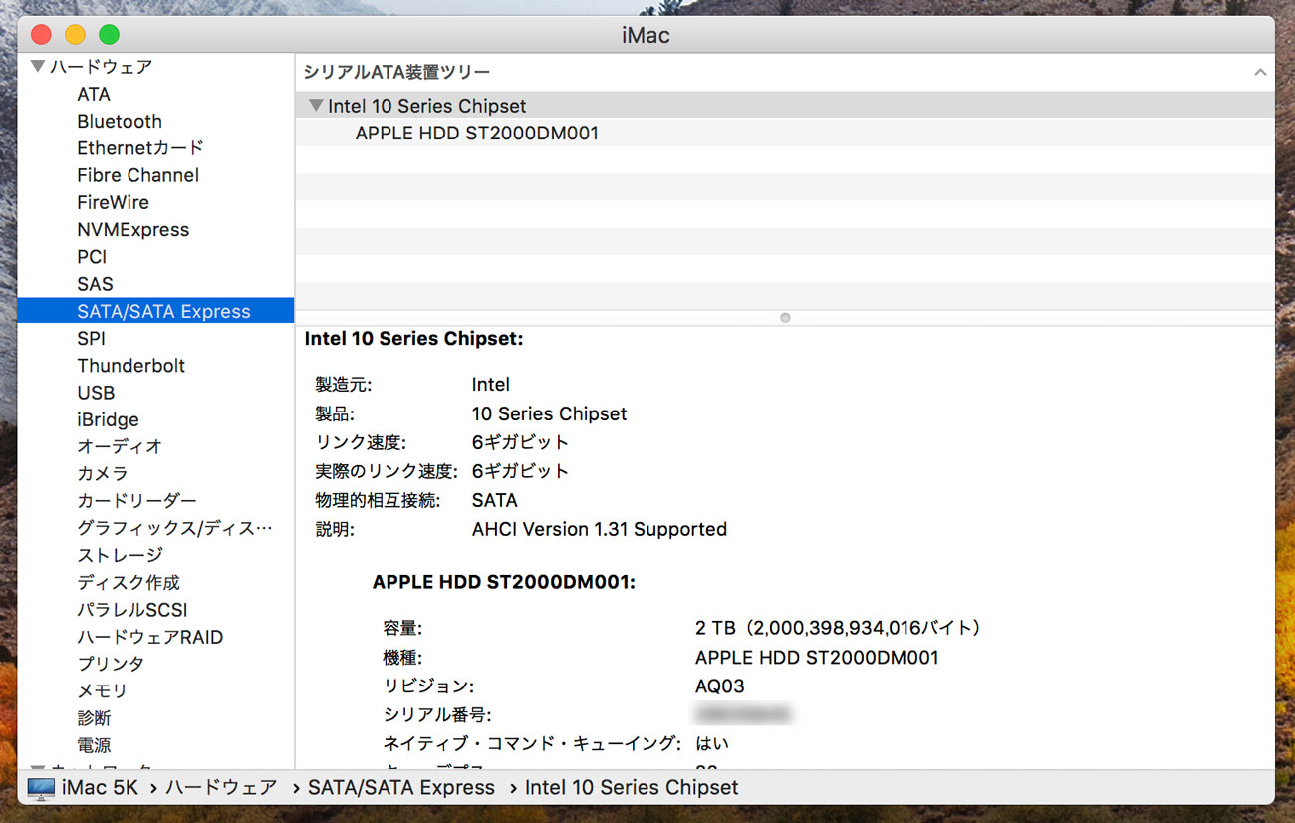The height and width of the screenshot is (823, 1295).
Task: Select パラレルSCSI in the sidebar
Action: coord(132,610)
